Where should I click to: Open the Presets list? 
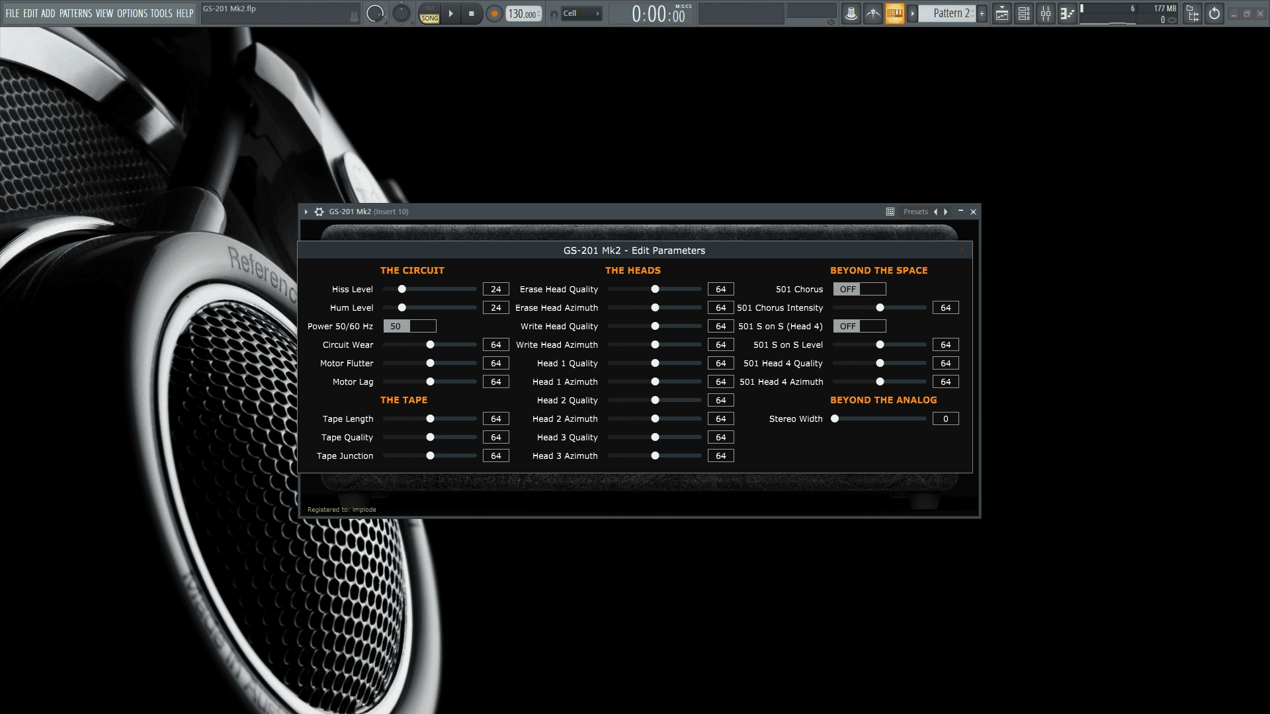915,212
